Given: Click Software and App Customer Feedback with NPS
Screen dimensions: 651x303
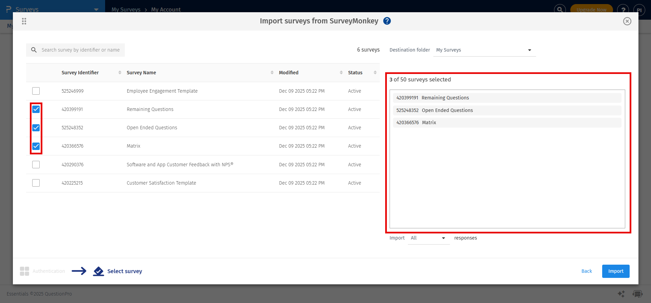Looking at the screenshot, I should point(180,165).
